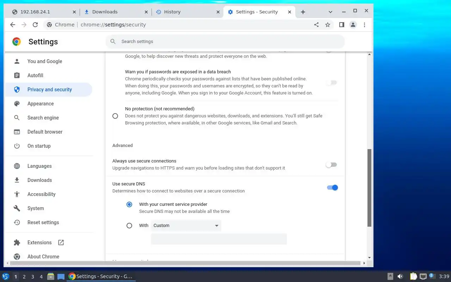451x282 pixels.
Task: Select the No protection radio button
Action: tap(115, 116)
